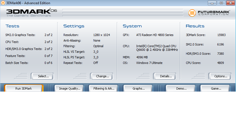Click the window title 3DMark06 - Advanced Edition

[28, 3]
